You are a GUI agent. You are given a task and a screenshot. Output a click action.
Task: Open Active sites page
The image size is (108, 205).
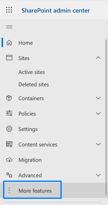pos(32,72)
